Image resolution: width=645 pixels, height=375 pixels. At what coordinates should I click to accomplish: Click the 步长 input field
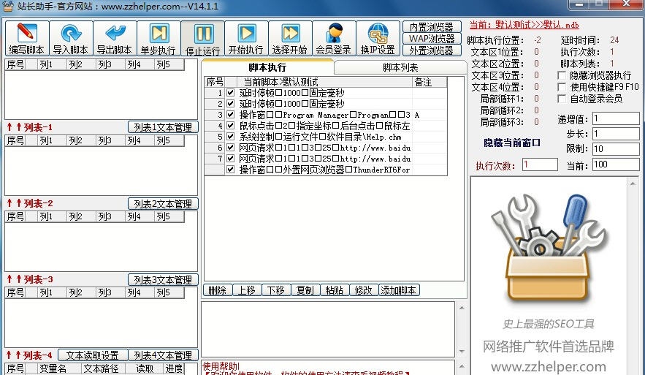[616, 134]
